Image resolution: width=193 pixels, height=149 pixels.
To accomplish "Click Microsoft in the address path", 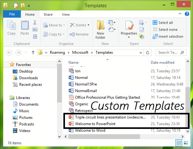I will tap(80, 52).
